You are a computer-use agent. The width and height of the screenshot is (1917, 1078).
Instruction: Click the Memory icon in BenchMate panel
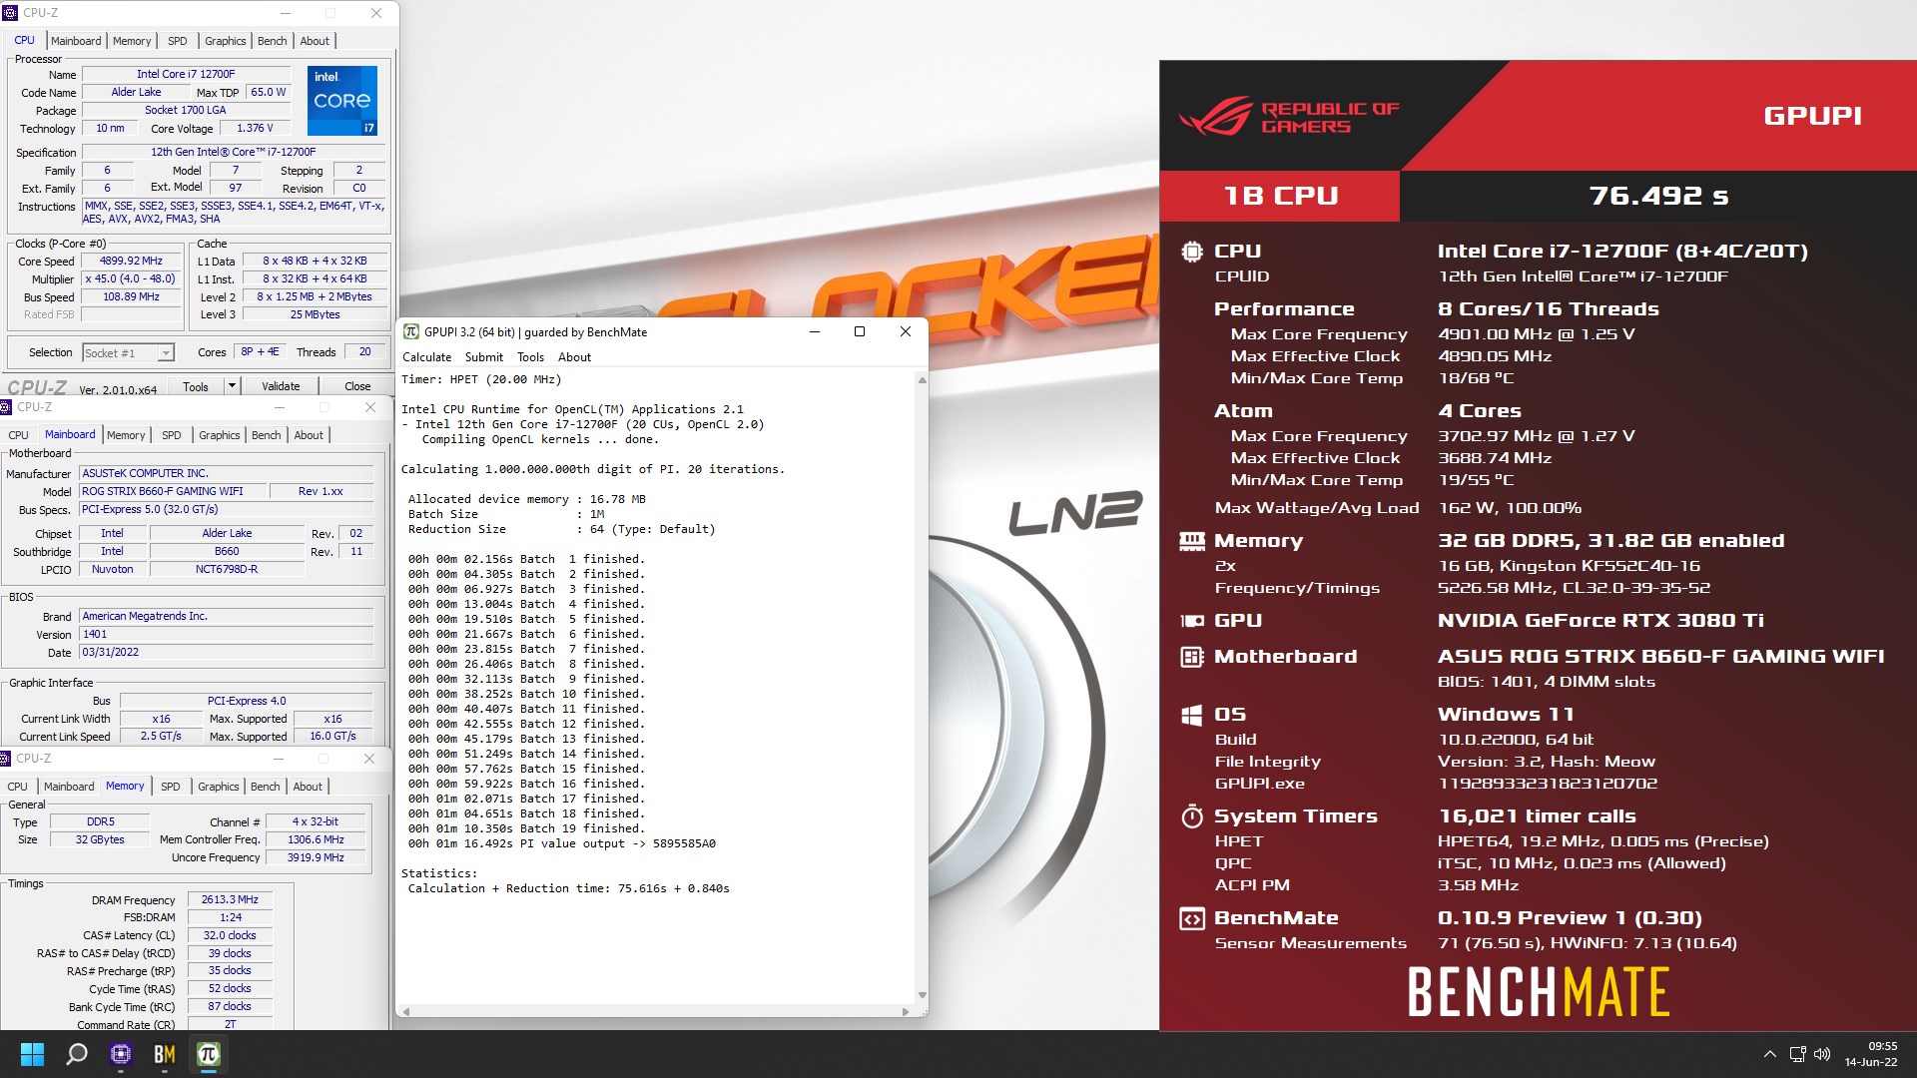pos(1192,541)
